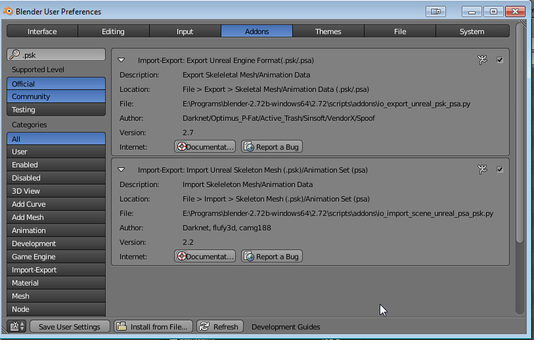
Task: Select the User category
Action: coord(56,152)
